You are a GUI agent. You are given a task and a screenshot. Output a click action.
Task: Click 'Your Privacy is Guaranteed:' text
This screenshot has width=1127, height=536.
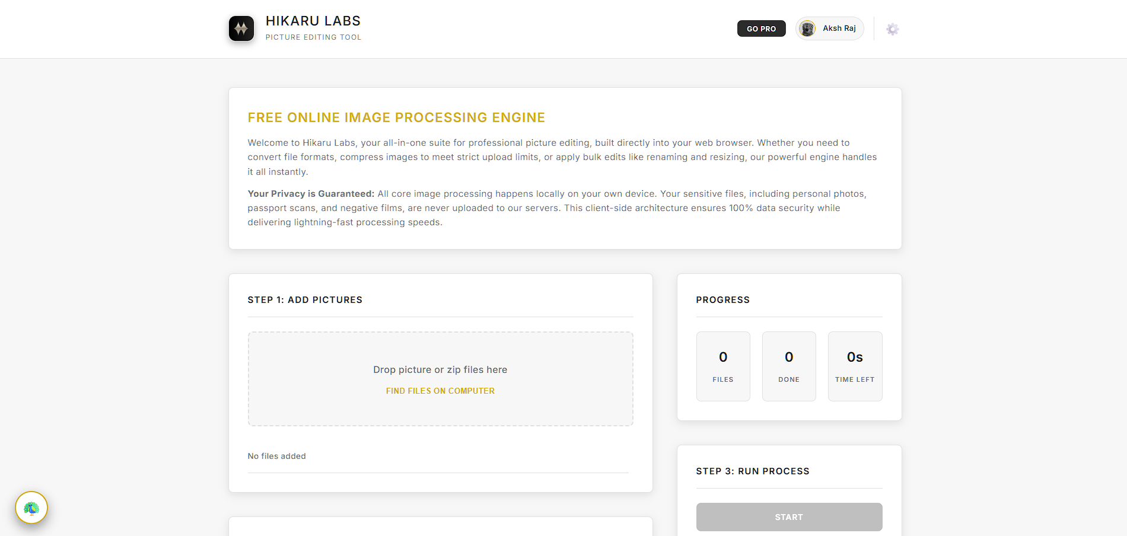coord(311,194)
